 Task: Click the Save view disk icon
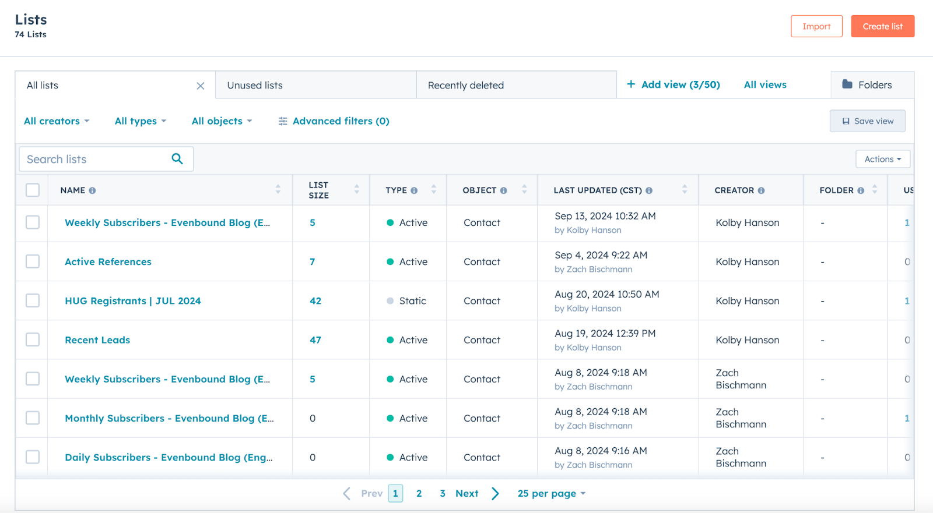tap(846, 121)
